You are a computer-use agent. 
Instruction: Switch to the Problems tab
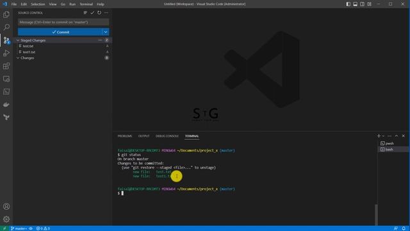click(125, 136)
